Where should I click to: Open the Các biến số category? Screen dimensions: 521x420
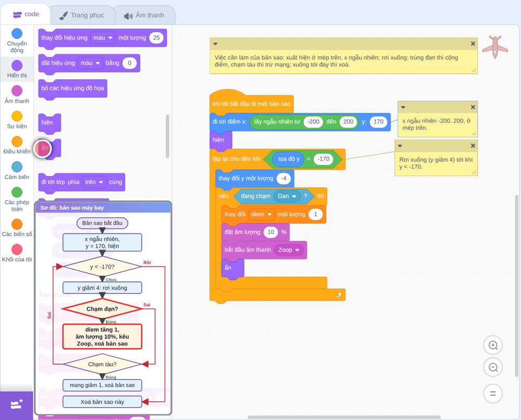click(17, 228)
